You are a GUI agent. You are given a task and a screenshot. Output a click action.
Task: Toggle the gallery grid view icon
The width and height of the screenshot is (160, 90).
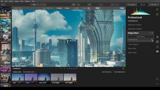(112, 4)
